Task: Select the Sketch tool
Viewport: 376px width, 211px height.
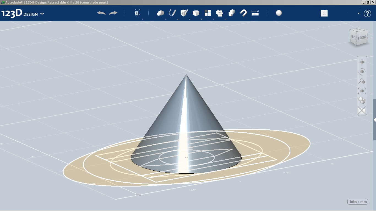Action: (x=172, y=13)
